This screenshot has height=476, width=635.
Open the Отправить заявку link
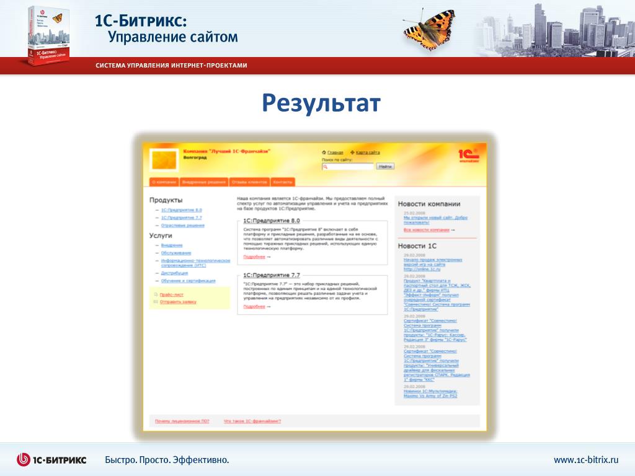[178, 302]
